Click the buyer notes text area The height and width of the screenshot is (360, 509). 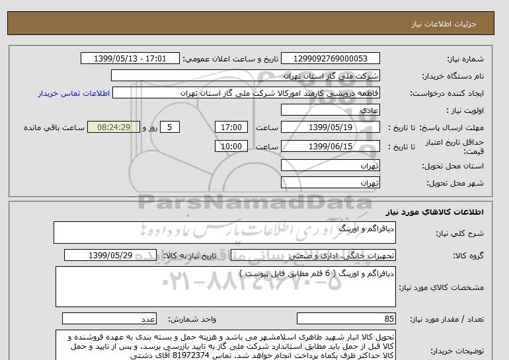click(225, 345)
